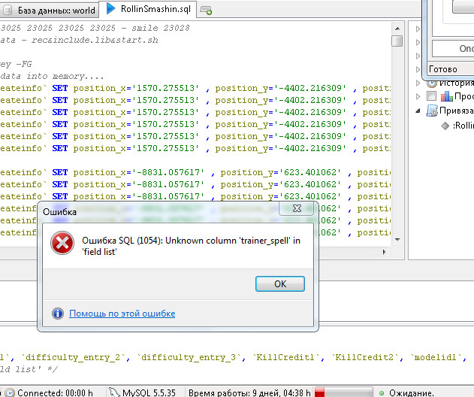Click the clock history icon in side tree
Image resolution: width=474 pixels, height=397 pixels.
pyautogui.click(x=432, y=82)
